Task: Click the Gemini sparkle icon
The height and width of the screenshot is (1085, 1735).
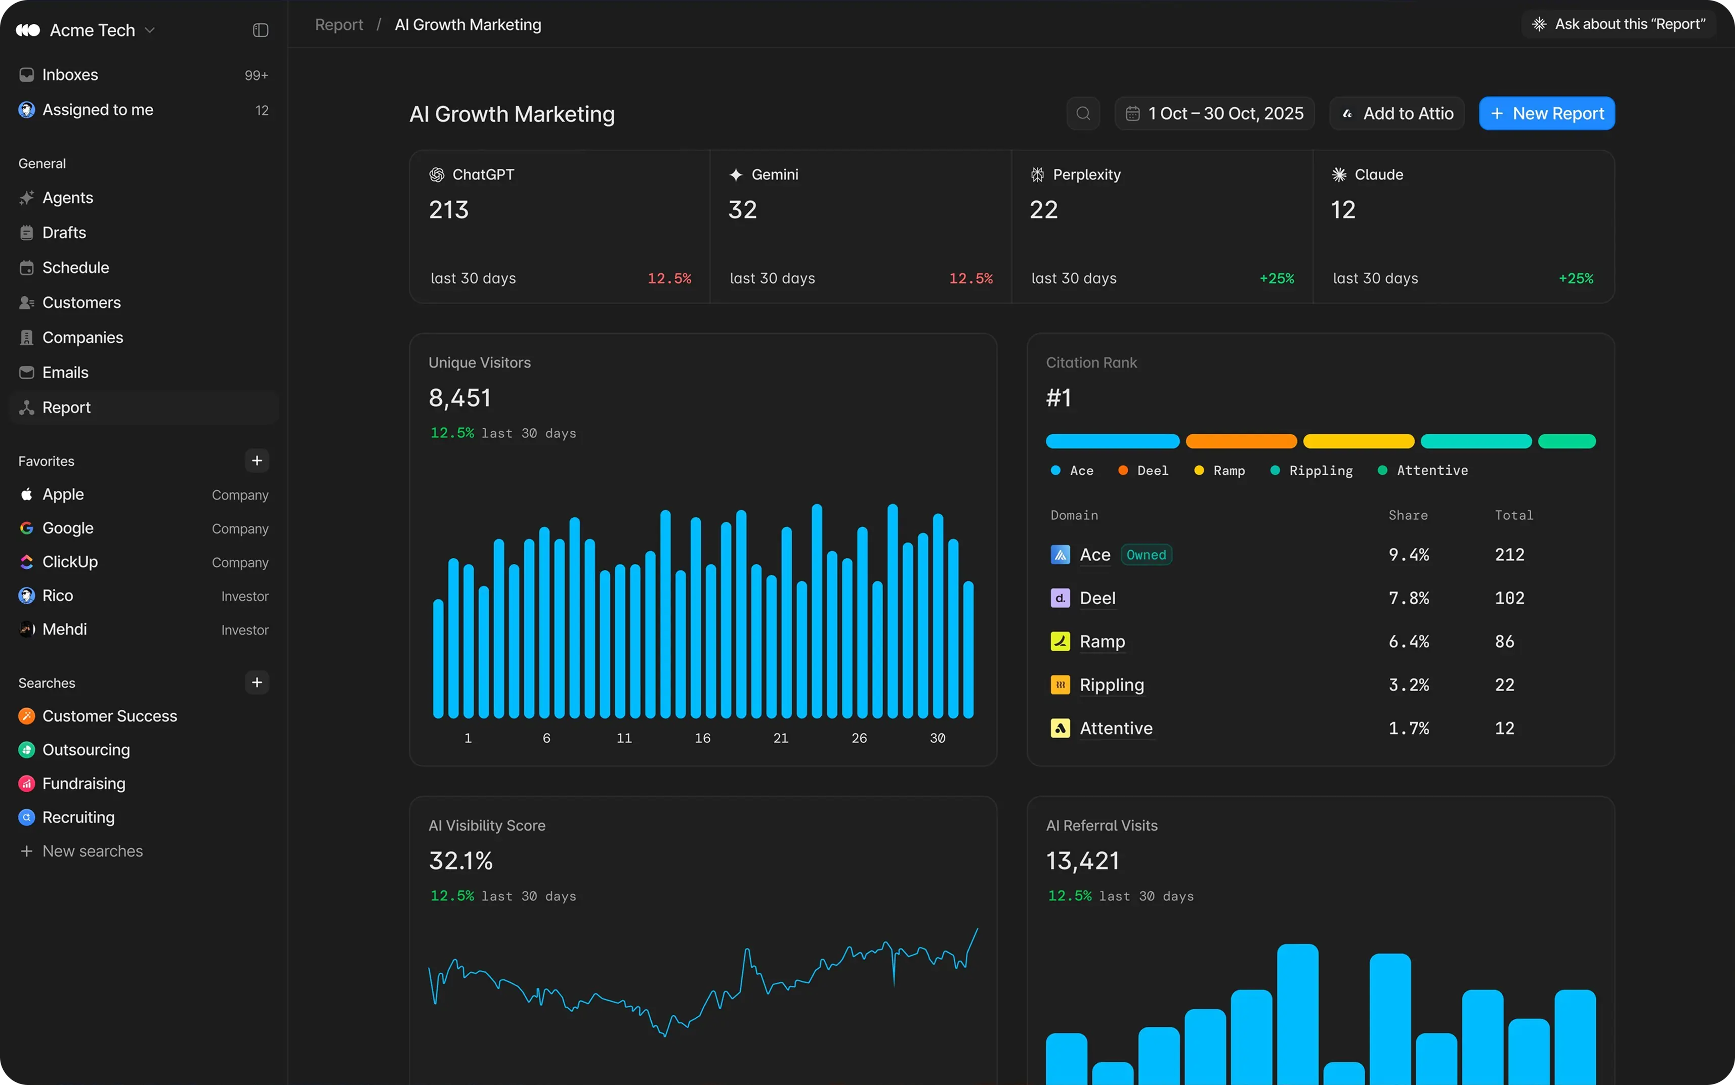Action: pos(735,174)
